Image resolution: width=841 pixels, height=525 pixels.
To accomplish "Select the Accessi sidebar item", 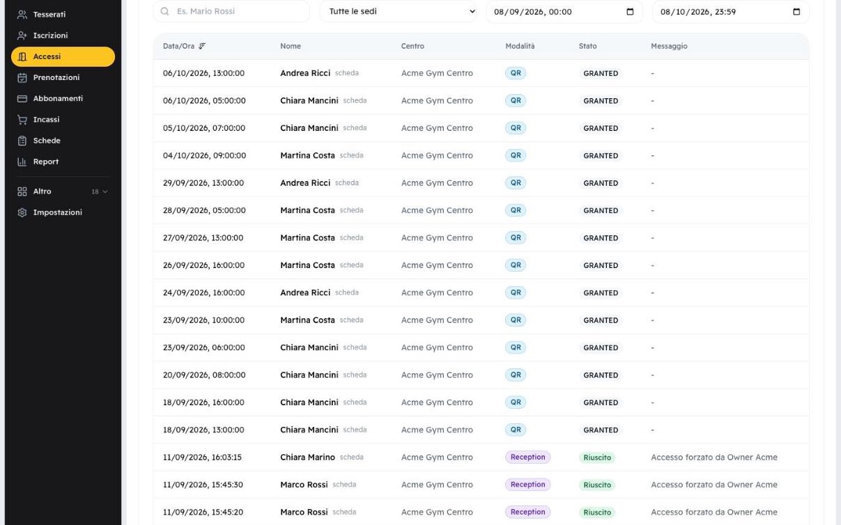I will (63, 56).
